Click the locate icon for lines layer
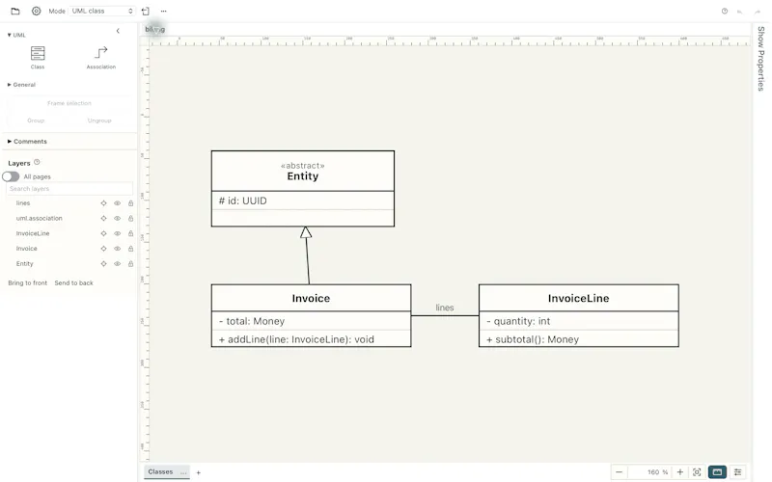 [x=103, y=203]
